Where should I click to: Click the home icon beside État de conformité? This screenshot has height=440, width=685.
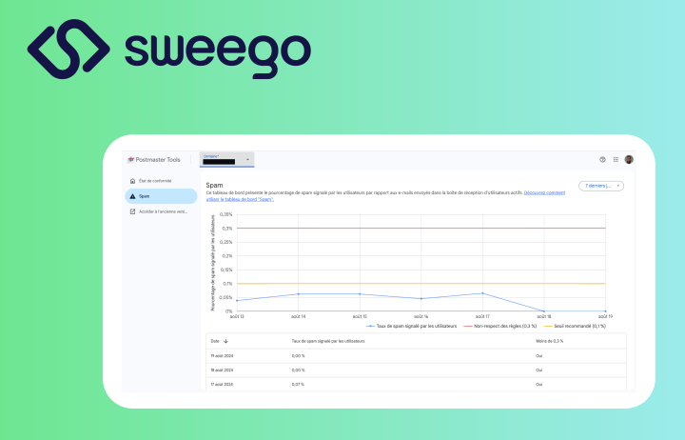tap(132, 180)
